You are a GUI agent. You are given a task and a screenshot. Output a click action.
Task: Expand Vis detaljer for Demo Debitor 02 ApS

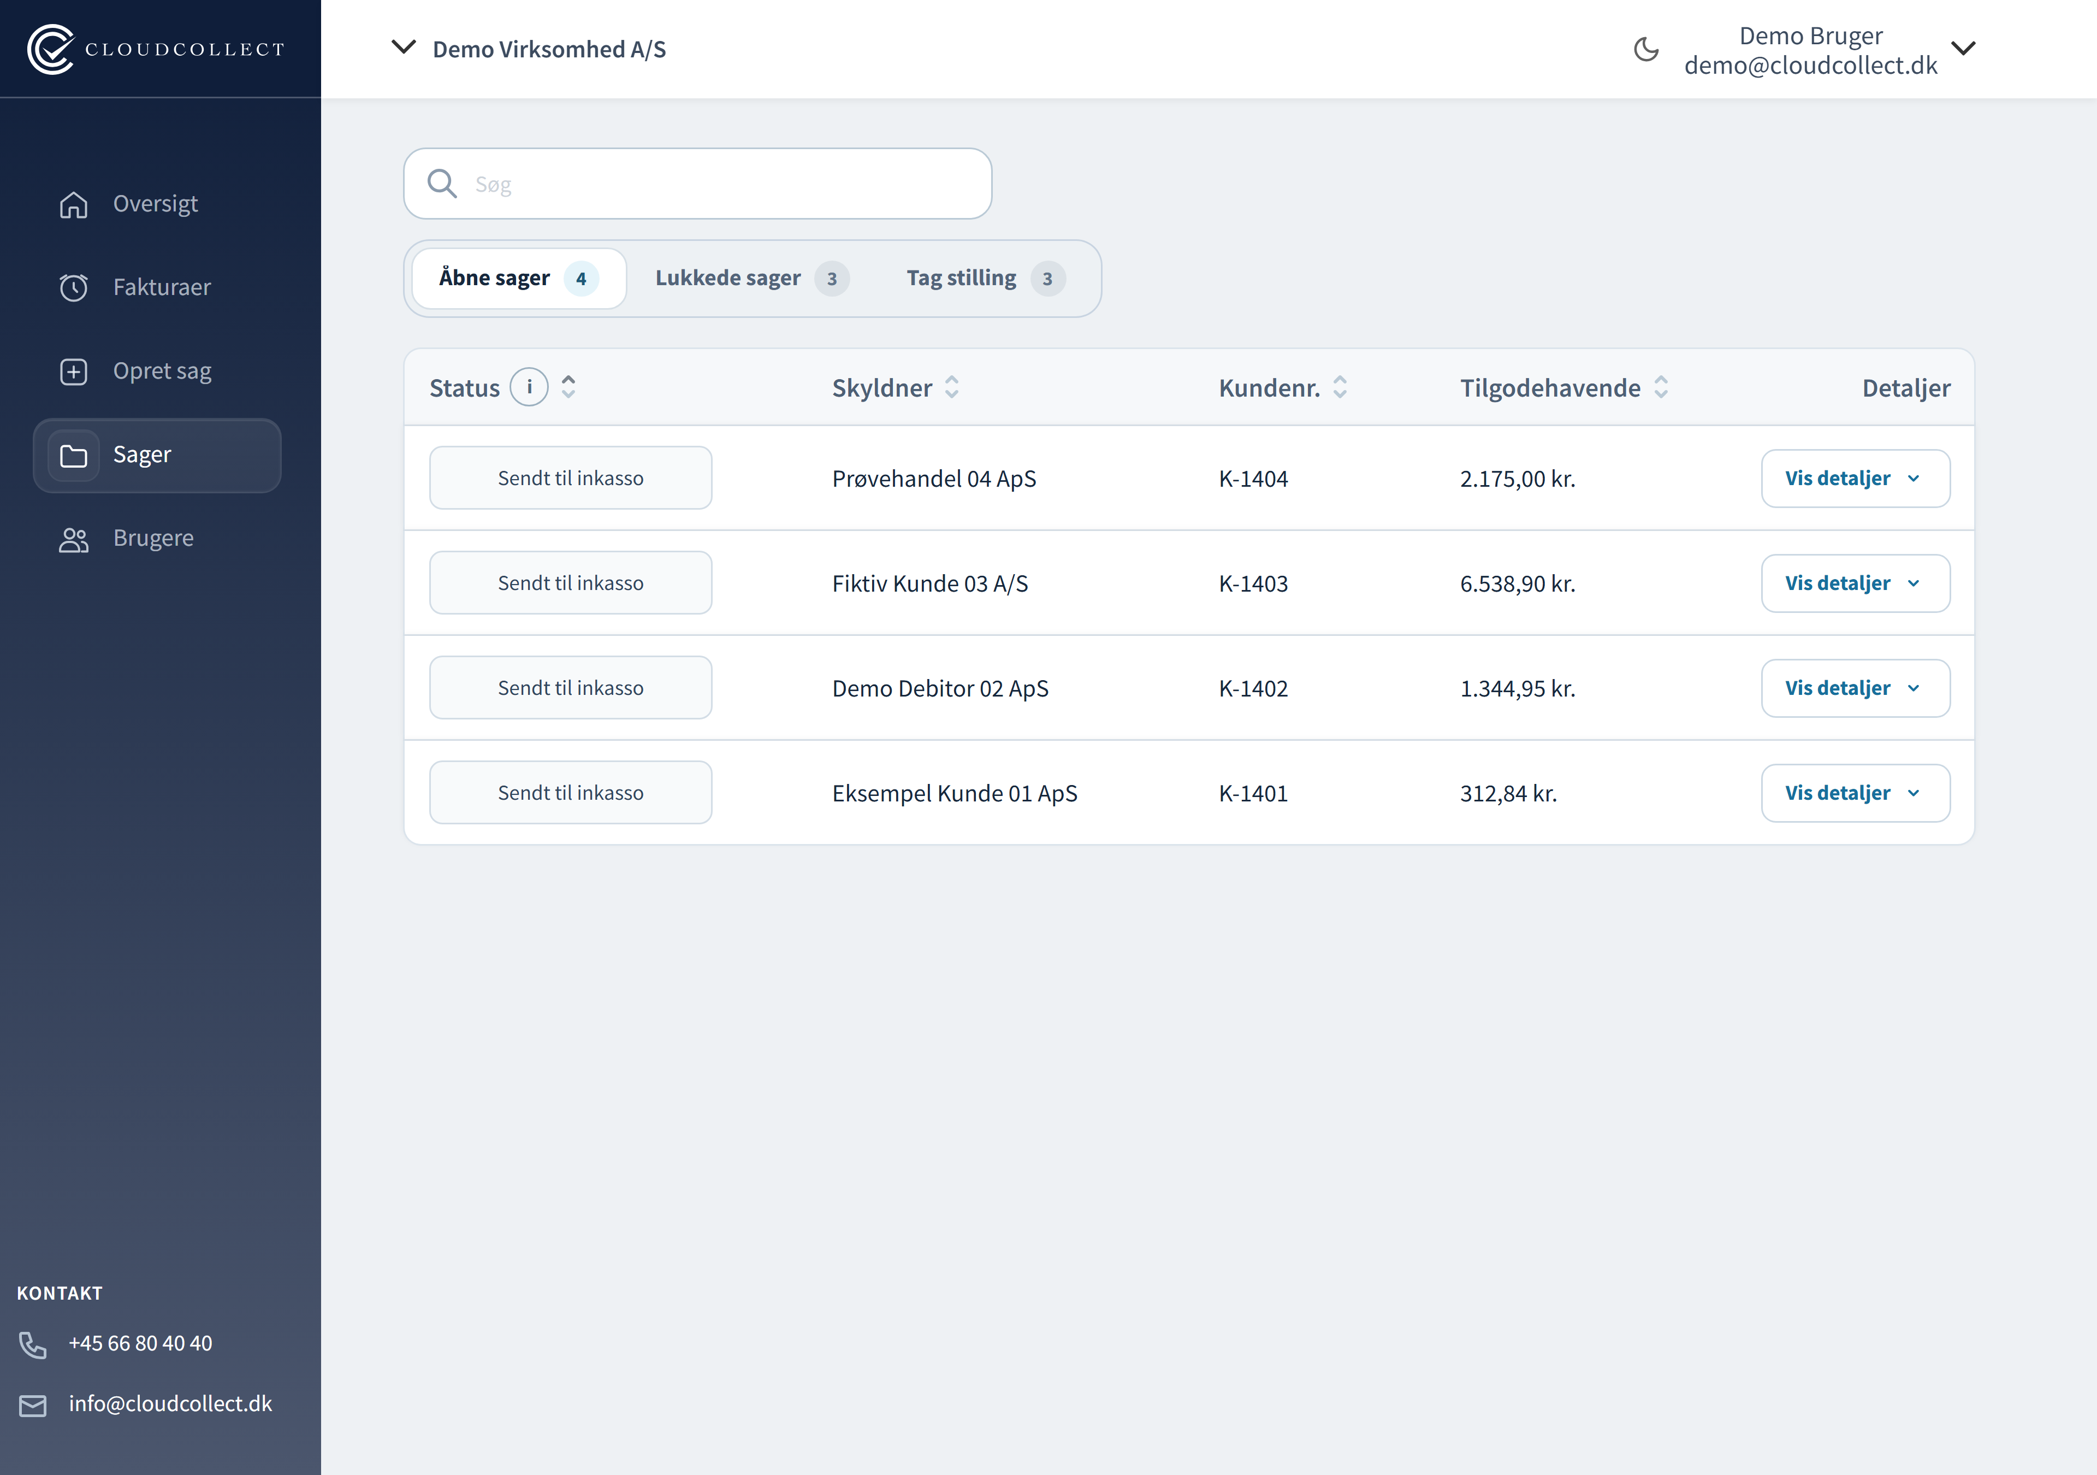pos(1855,689)
